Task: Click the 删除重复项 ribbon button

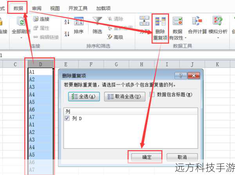Action: pos(160,28)
